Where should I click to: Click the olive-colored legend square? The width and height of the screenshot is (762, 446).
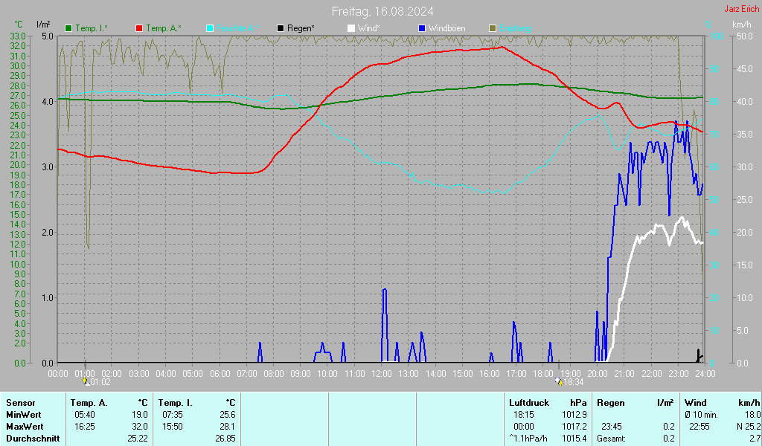pyautogui.click(x=492, y=28)
